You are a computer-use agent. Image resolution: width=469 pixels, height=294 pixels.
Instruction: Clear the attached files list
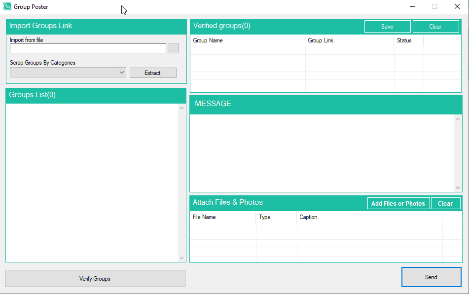pyautogui.click(x=445, y=203)
